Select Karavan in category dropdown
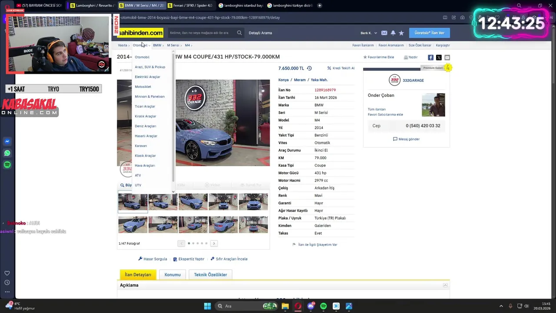The width and height of the screenshot is (556, 313). point(141,146)
